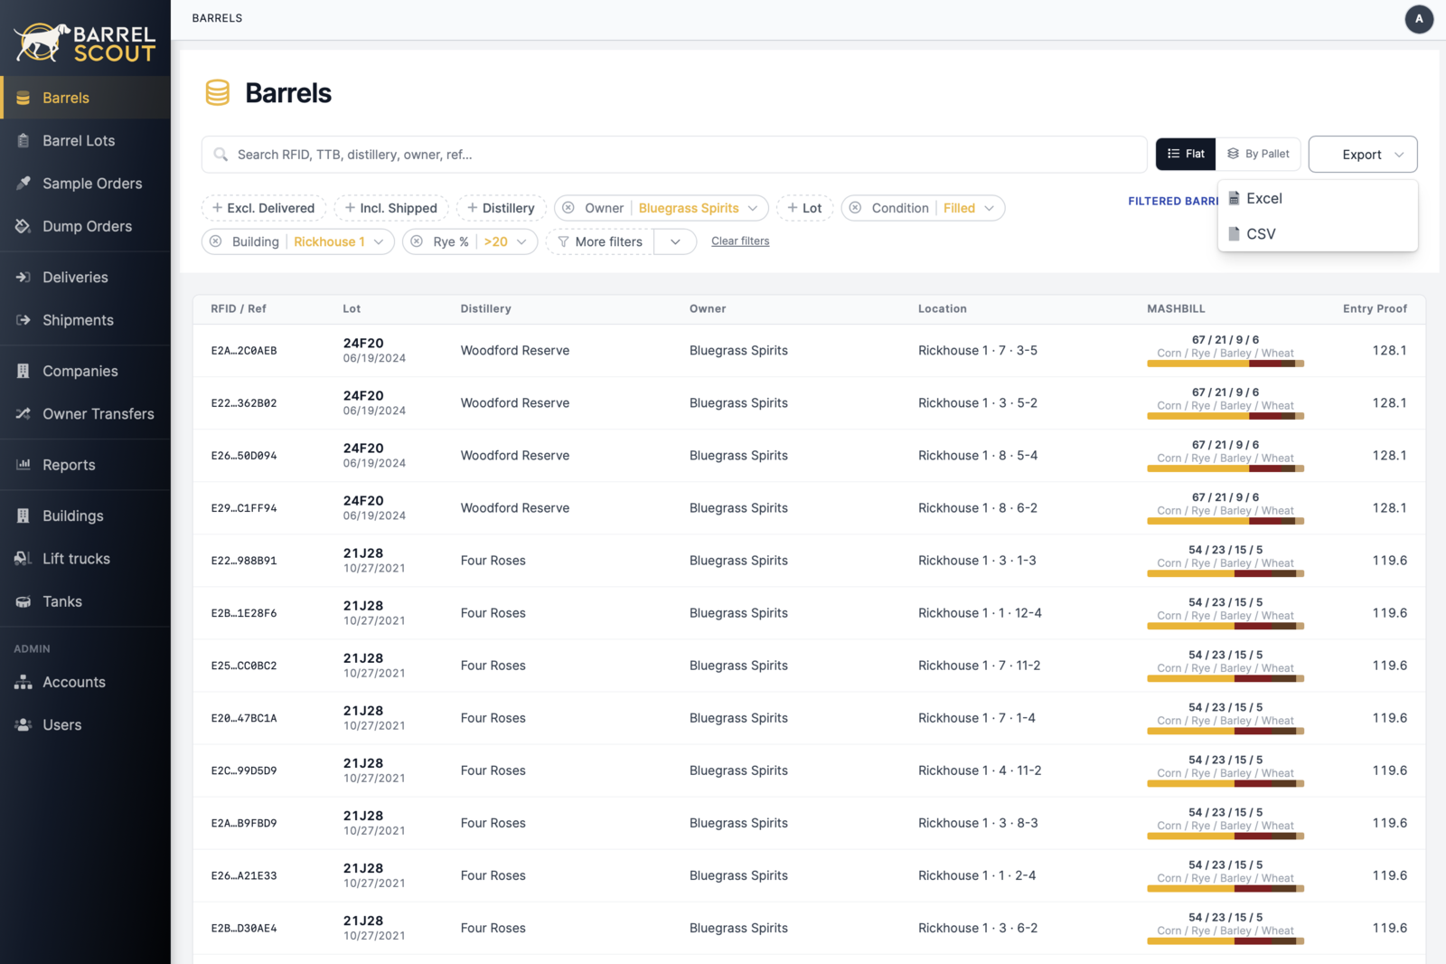This screenshot has height=964, width=1446.
Task: Click mashbill bar for E2A…2C0AEB
Action: tap(1225, 364)
